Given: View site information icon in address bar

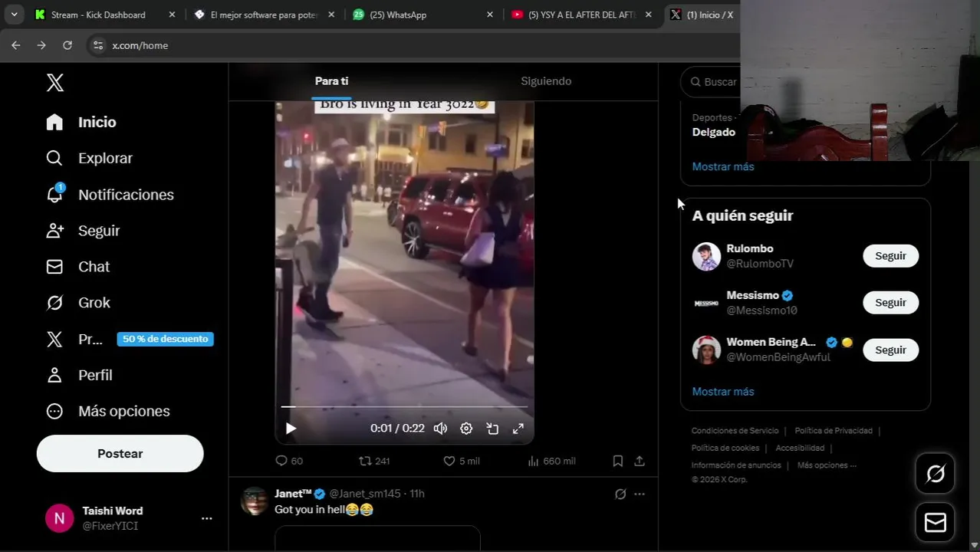Looking at the screenshot, I should pyautogui.click(x=97, y=45).
